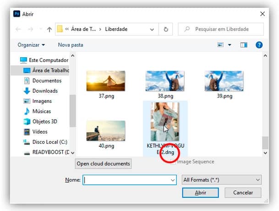This screenshot has height=211, width=279.
Task: Click the magnifier search icon
Action: (186, 29)
